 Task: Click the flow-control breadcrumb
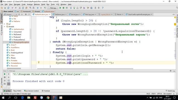7,11
